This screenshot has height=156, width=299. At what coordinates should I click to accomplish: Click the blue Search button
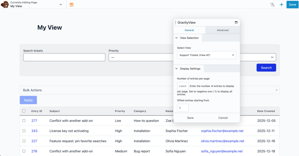(x=266, y=68)
